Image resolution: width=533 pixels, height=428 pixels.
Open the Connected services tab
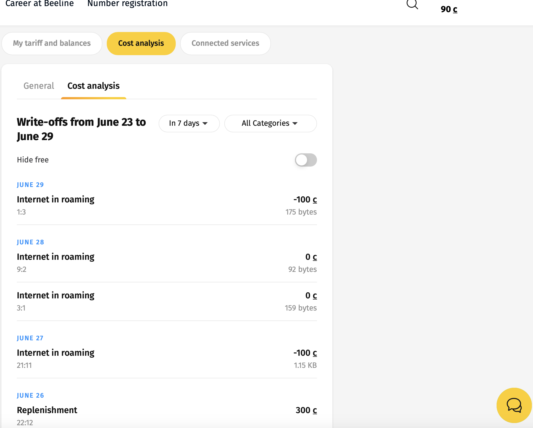225,43
